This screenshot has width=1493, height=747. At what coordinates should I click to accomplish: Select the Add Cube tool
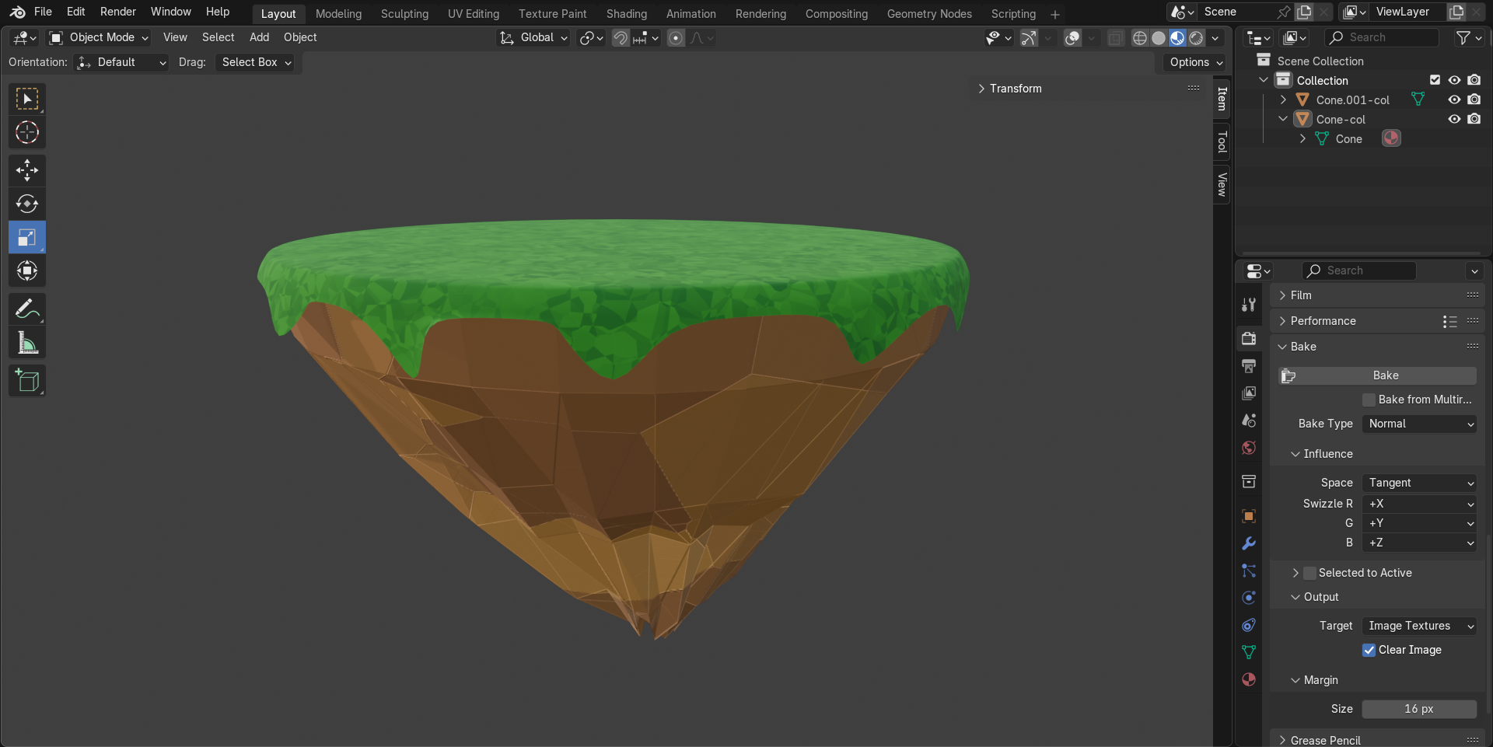[27, 381]
